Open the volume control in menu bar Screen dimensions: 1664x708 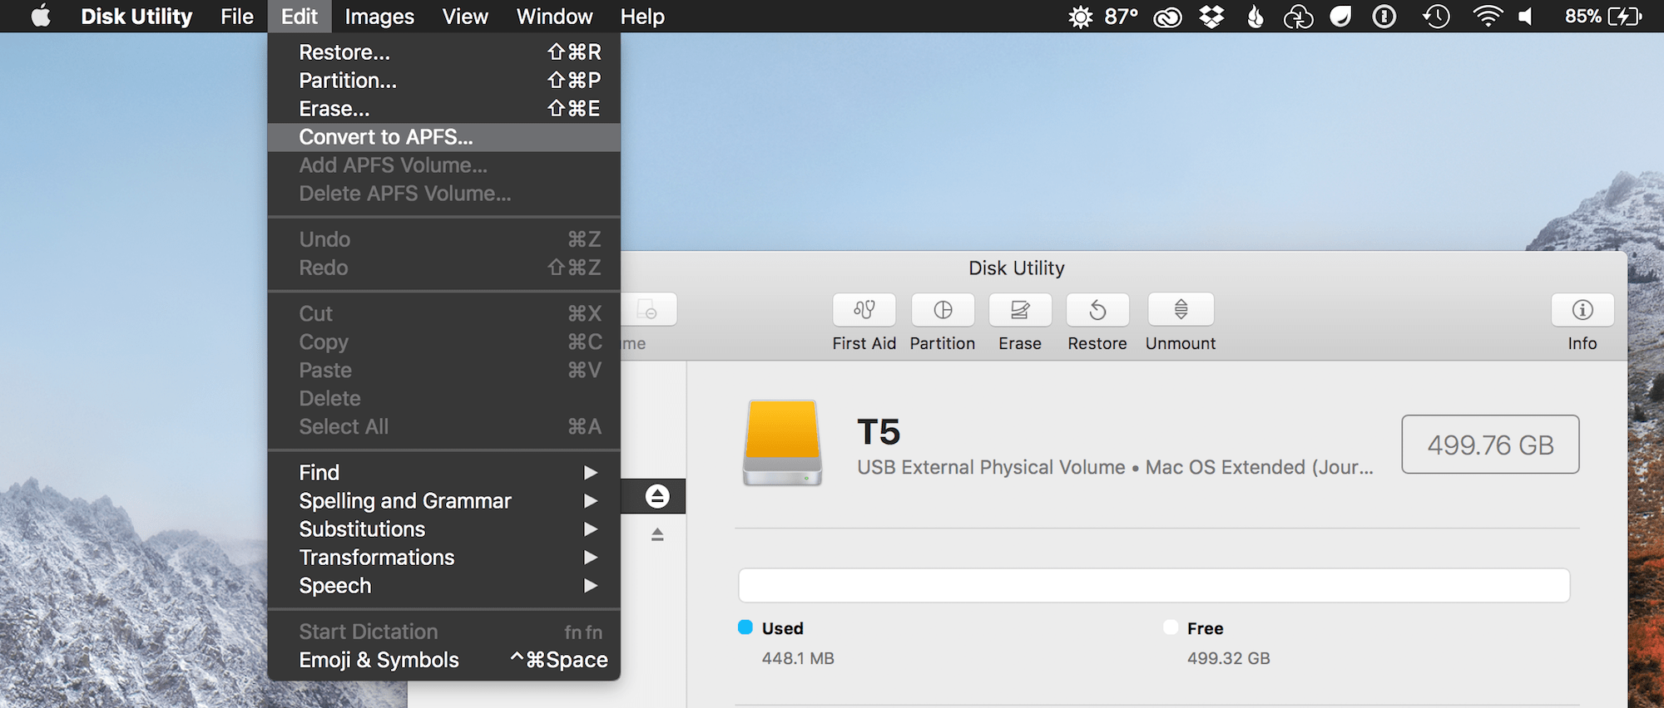(1526, 16)
